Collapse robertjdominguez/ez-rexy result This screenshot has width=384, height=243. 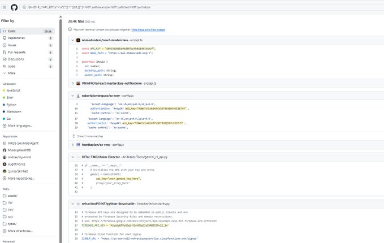point(73,96)
